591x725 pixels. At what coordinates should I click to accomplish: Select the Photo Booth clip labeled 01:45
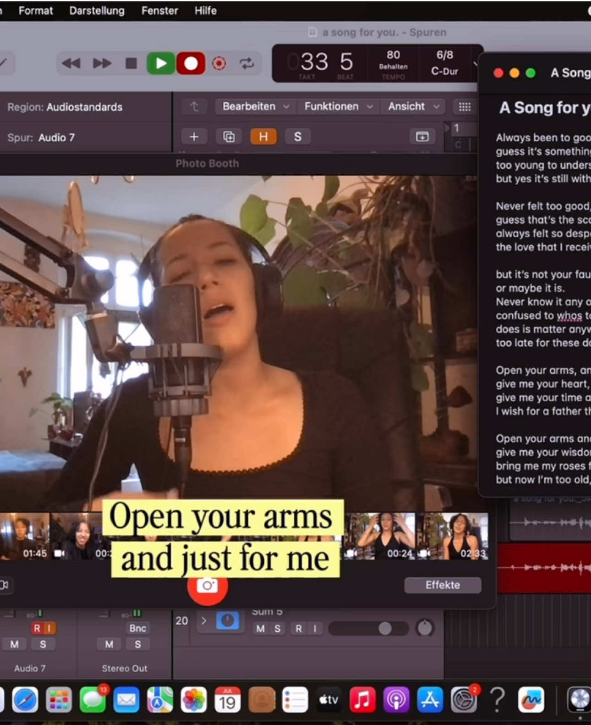25,536
